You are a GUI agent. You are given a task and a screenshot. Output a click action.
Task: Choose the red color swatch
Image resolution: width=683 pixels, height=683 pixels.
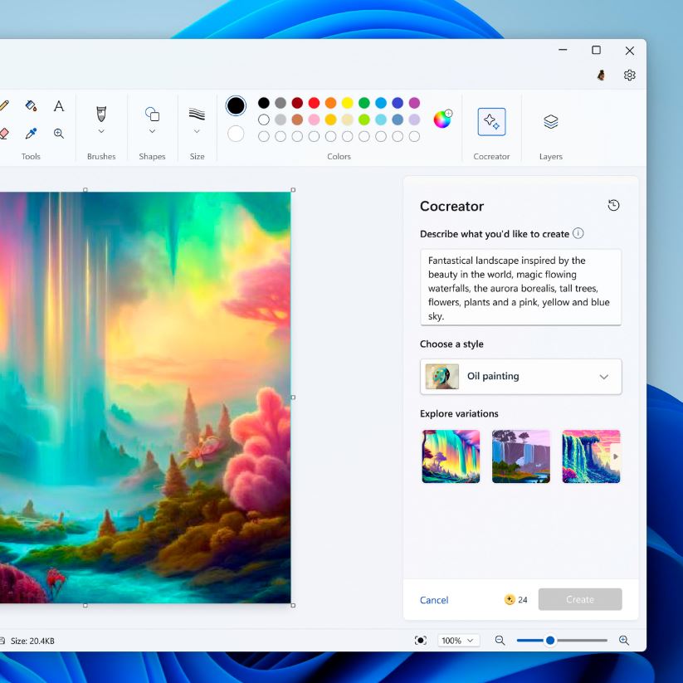pyautogui.click(x=314, y=103)
